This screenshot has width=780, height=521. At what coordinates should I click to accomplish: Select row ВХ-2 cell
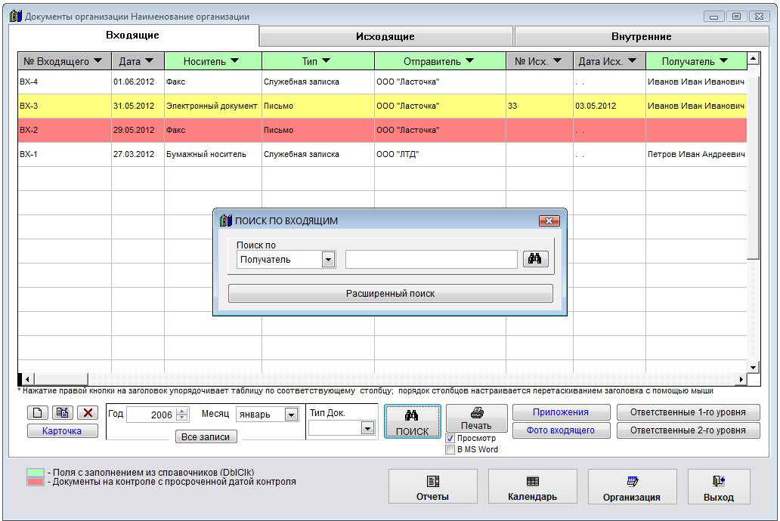(65, 130)
